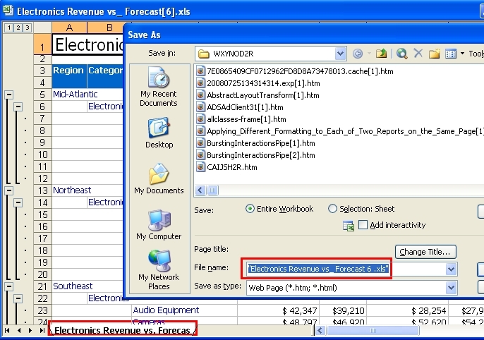Go to last sheet tab arrow
The image size is (484, 340).
coord(42,330)
